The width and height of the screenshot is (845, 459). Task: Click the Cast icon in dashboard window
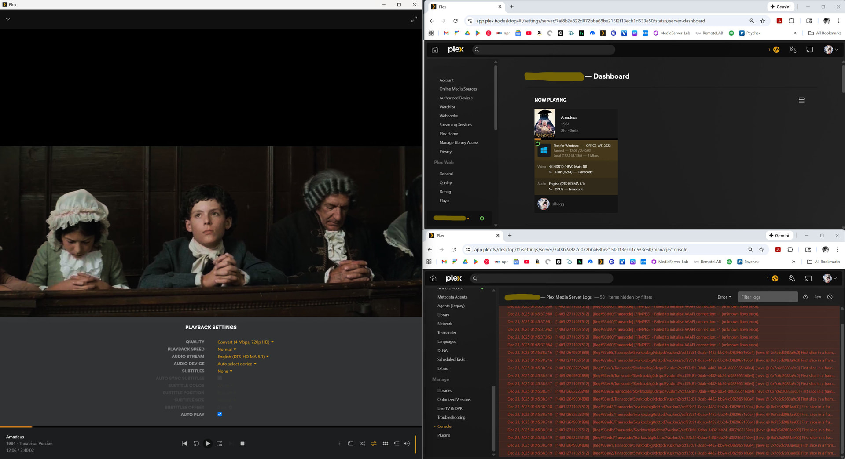[810, 50]
